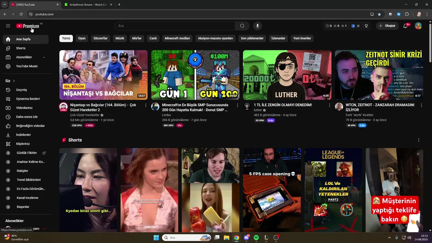432x243 pixels.
Task: Click the trophy icon in the top bar
Action: pos(366,26)
